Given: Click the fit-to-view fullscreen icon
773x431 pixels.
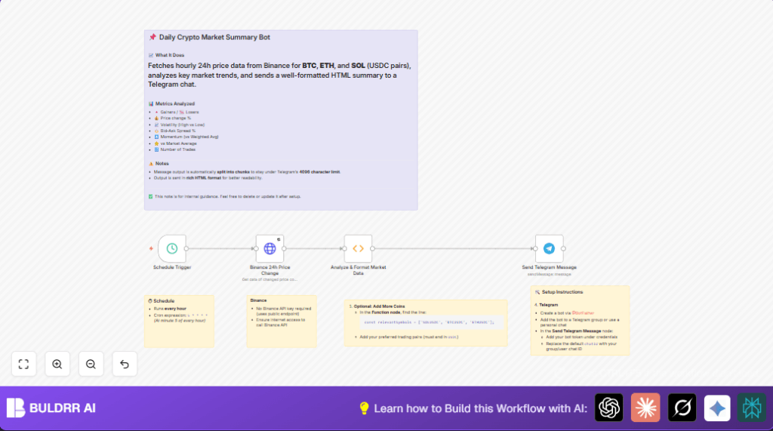Looking at the screenshot, I should pos(23,364).
